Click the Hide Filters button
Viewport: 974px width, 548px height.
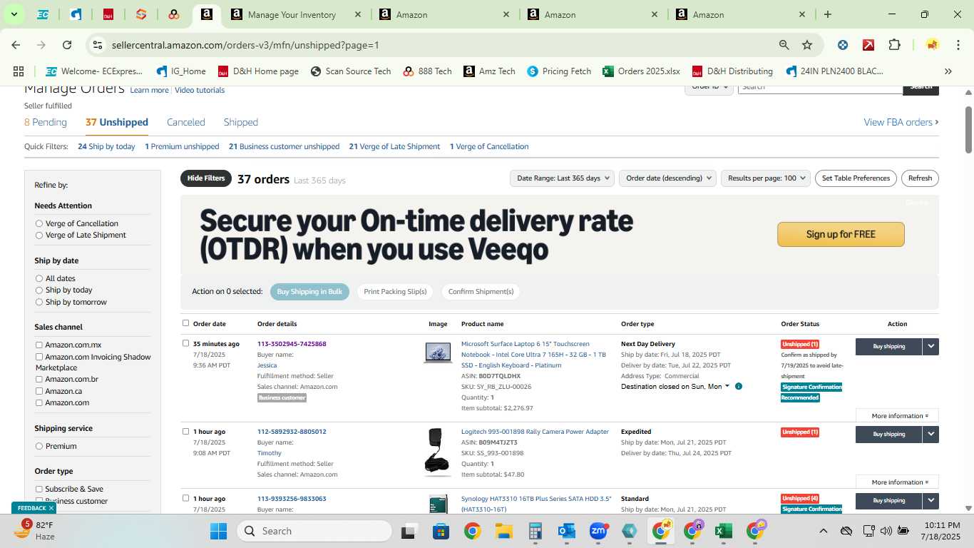click(x=206, y=178)
